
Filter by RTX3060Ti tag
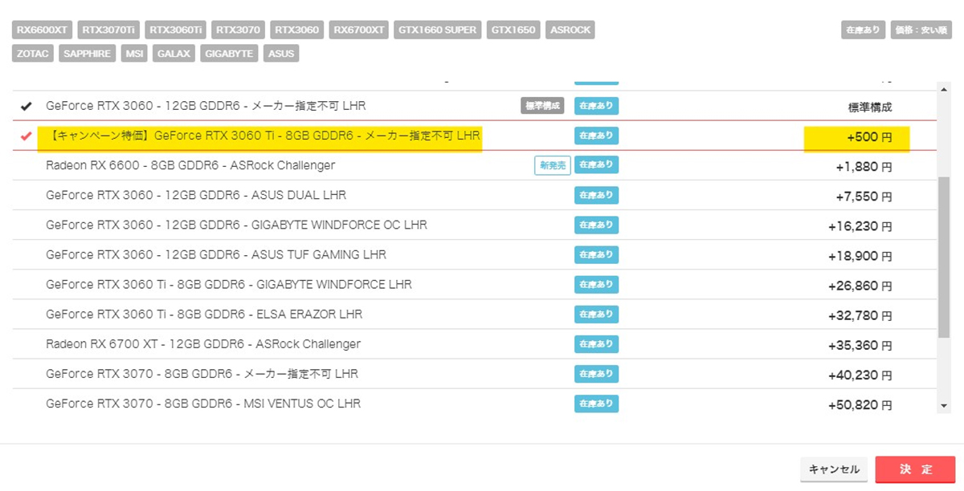176,30
